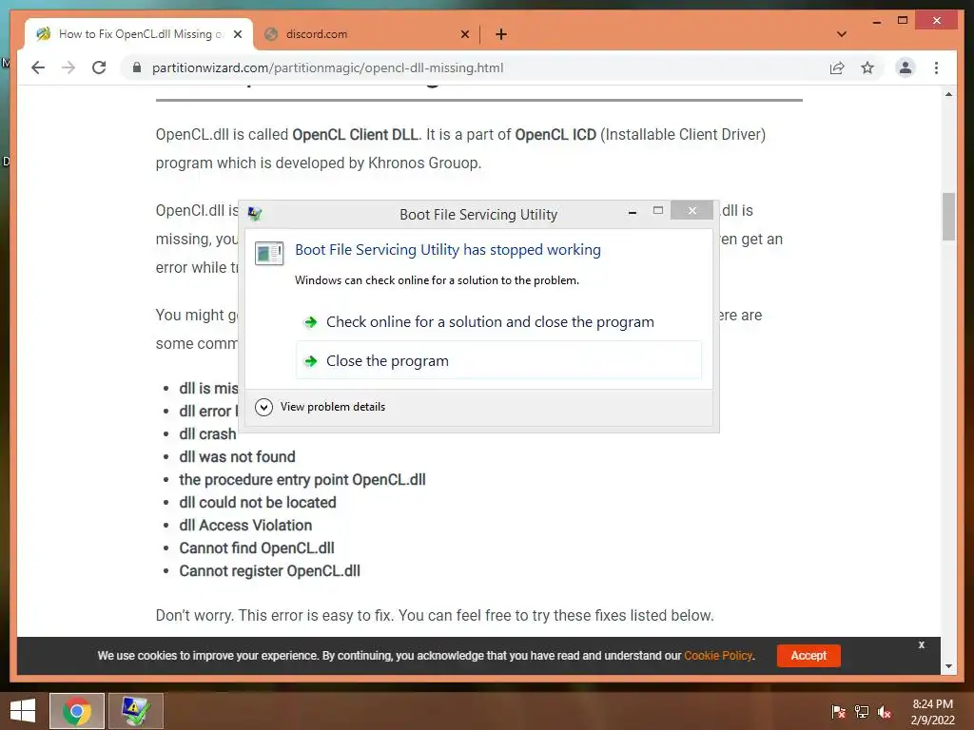Click the bold text 'OpenCL ICD'
The width and height of the screenshot is (974, 730).
(555, 135)
